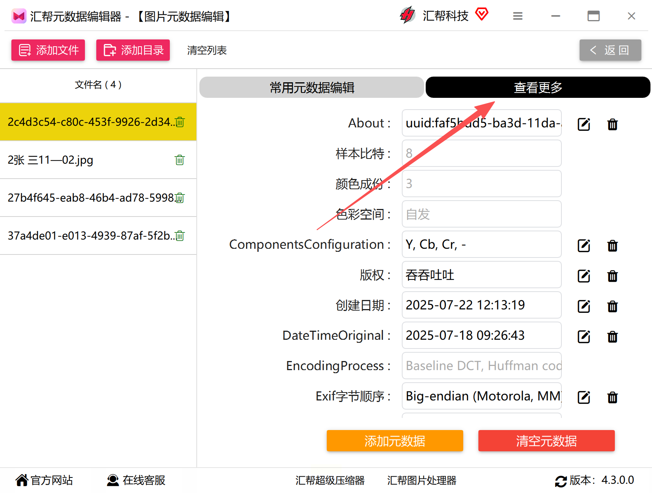Select the file 2张 三11—02.jpg

98,160
